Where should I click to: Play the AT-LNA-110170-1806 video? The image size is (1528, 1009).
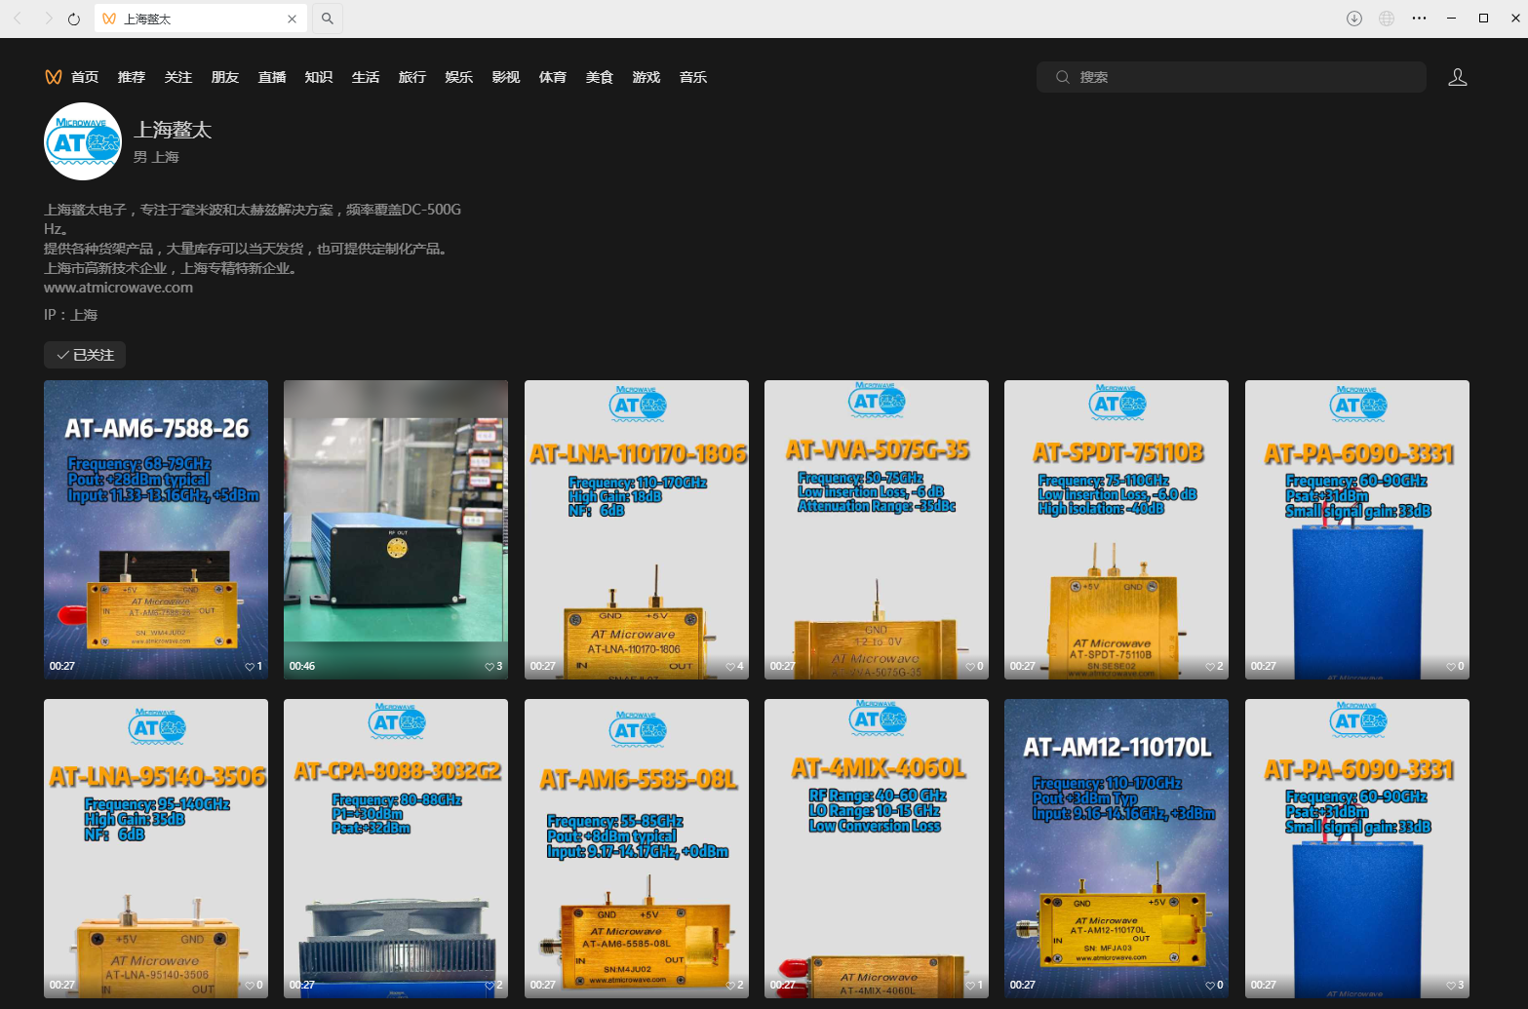tap(637, 529)
